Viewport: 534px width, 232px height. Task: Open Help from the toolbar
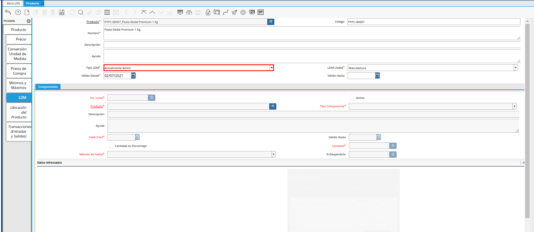click(x=18, y=12)
